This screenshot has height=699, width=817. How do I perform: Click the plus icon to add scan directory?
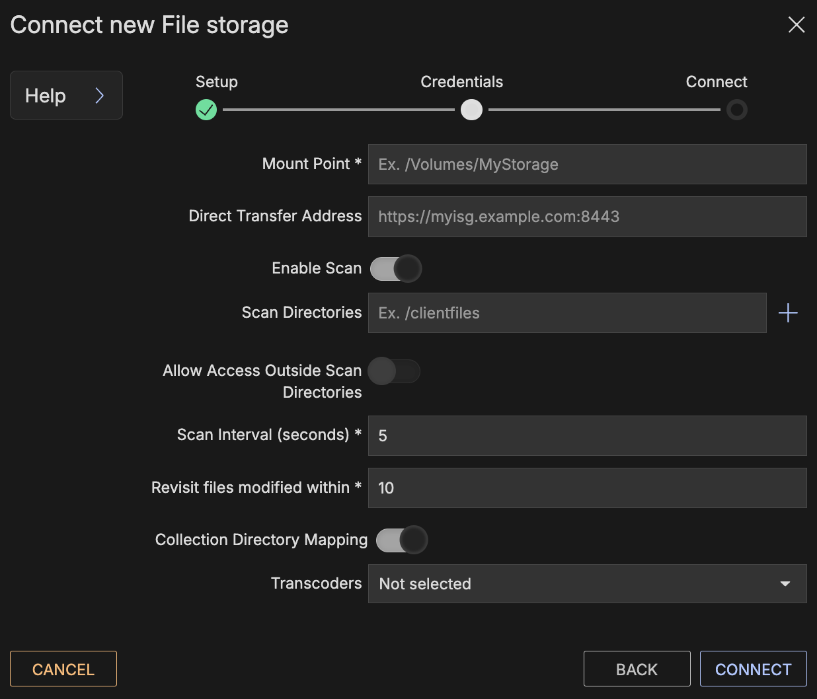788,313
